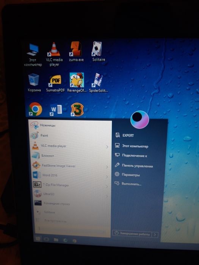Expand FastStone Image Viewer submenu arrow
This screenshot has height=265, width=199.
click(107, 167)
